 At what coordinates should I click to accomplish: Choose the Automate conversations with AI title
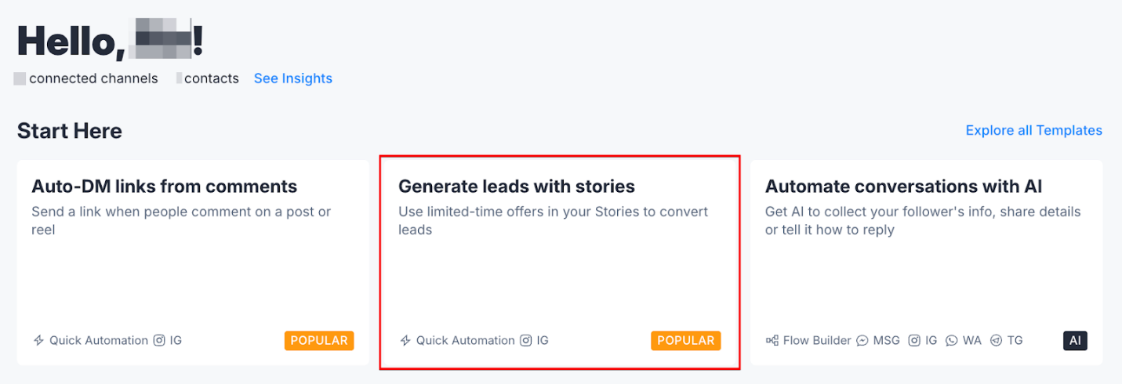[903, 187]
